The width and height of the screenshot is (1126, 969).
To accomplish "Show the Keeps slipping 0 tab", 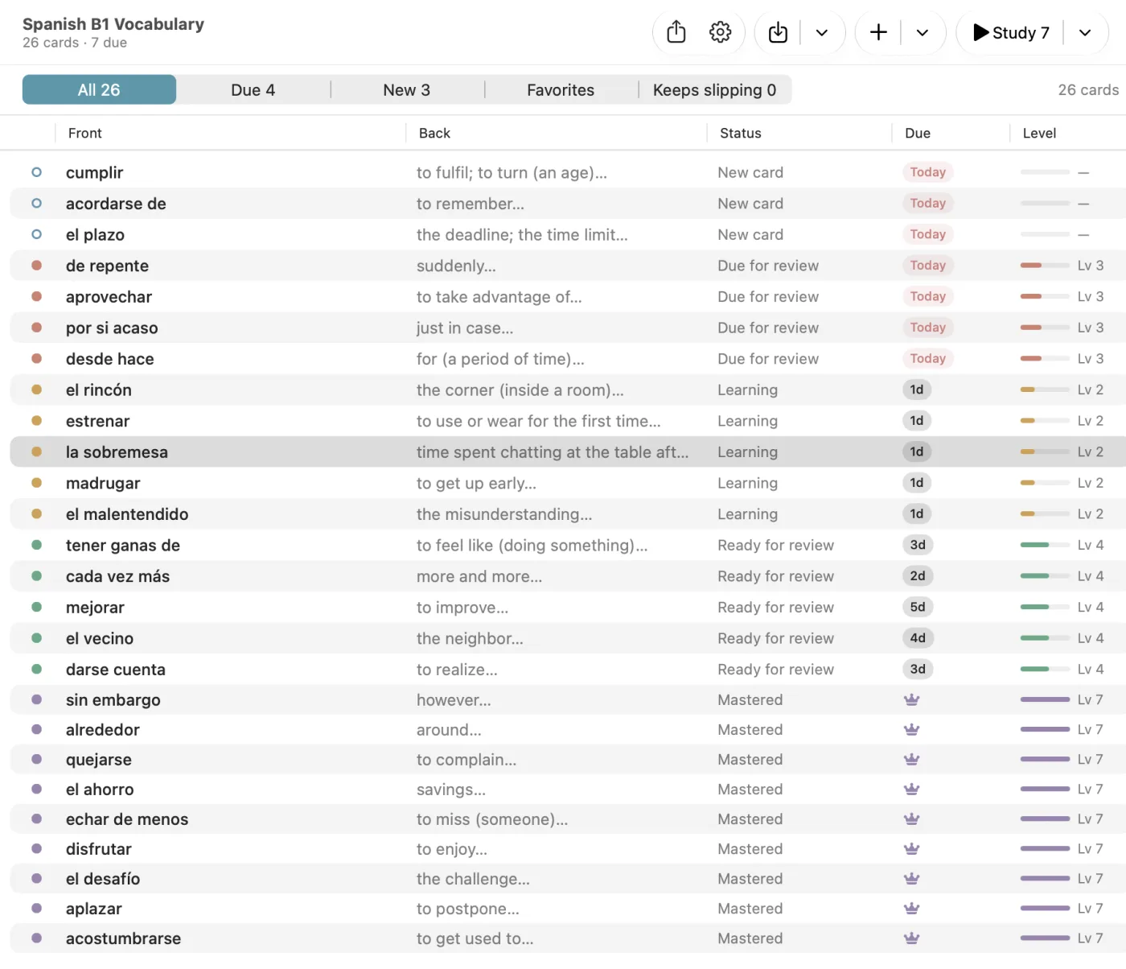I will click(x=714, y=90).
